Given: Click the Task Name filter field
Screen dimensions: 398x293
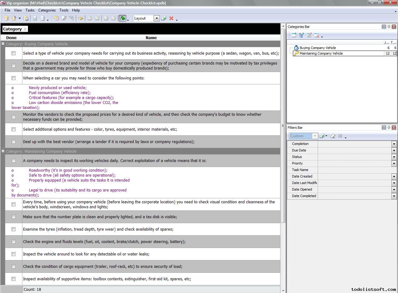Looking at the screenshot, I should pos(357,170).
